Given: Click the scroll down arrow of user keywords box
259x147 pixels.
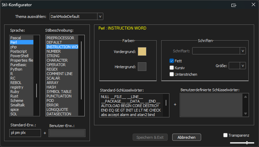Looking at the screenshot, I should [246, 114].
